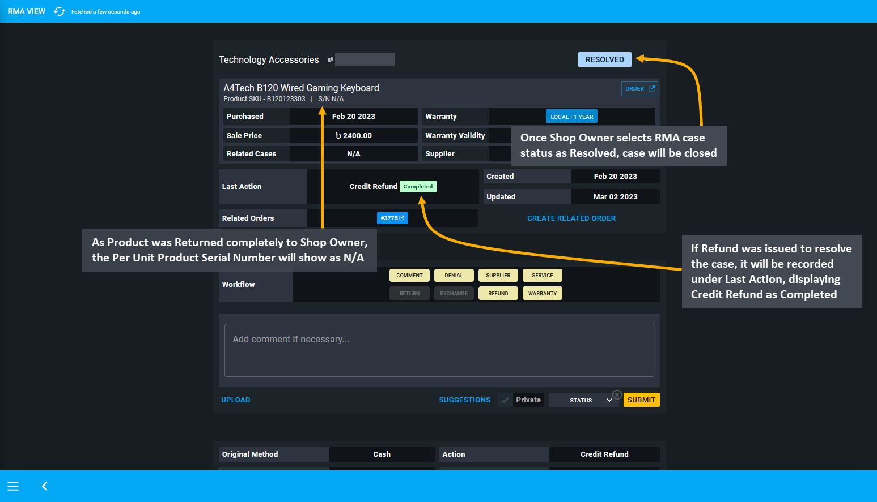Click the Related Cases N/A value
This screenshot has height=502, width=877.
coord(354,154)
